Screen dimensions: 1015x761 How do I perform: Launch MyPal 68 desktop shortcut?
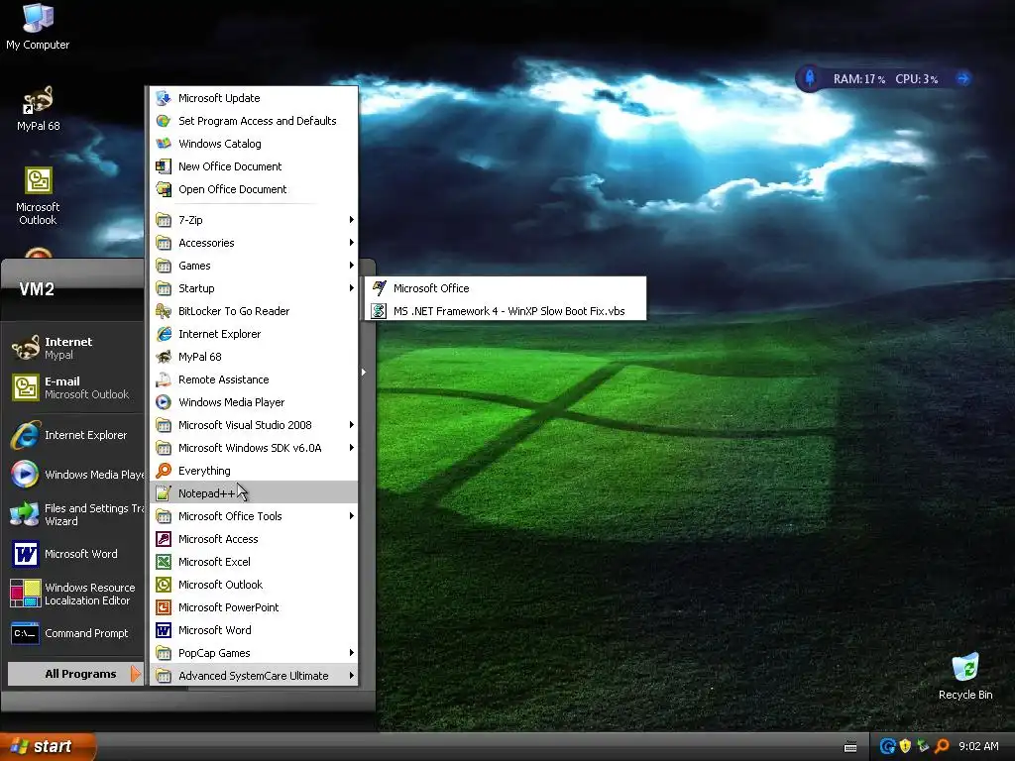coord(38,108)
